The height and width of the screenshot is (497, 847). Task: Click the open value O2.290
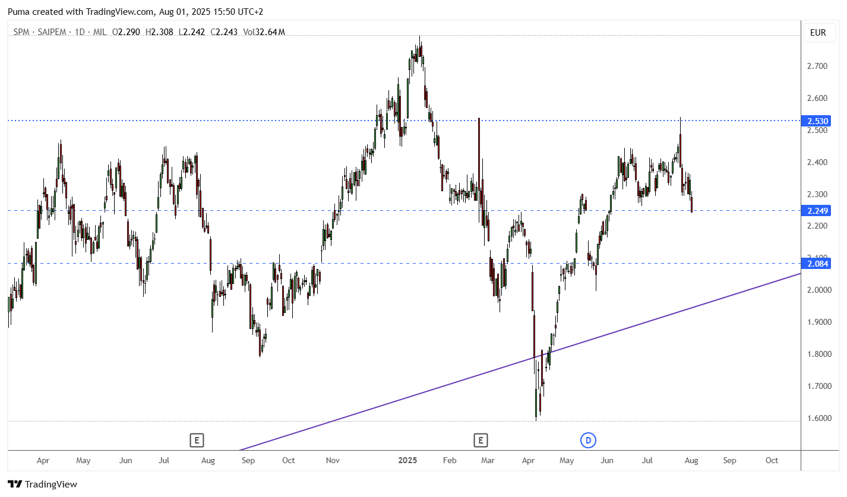127,32
